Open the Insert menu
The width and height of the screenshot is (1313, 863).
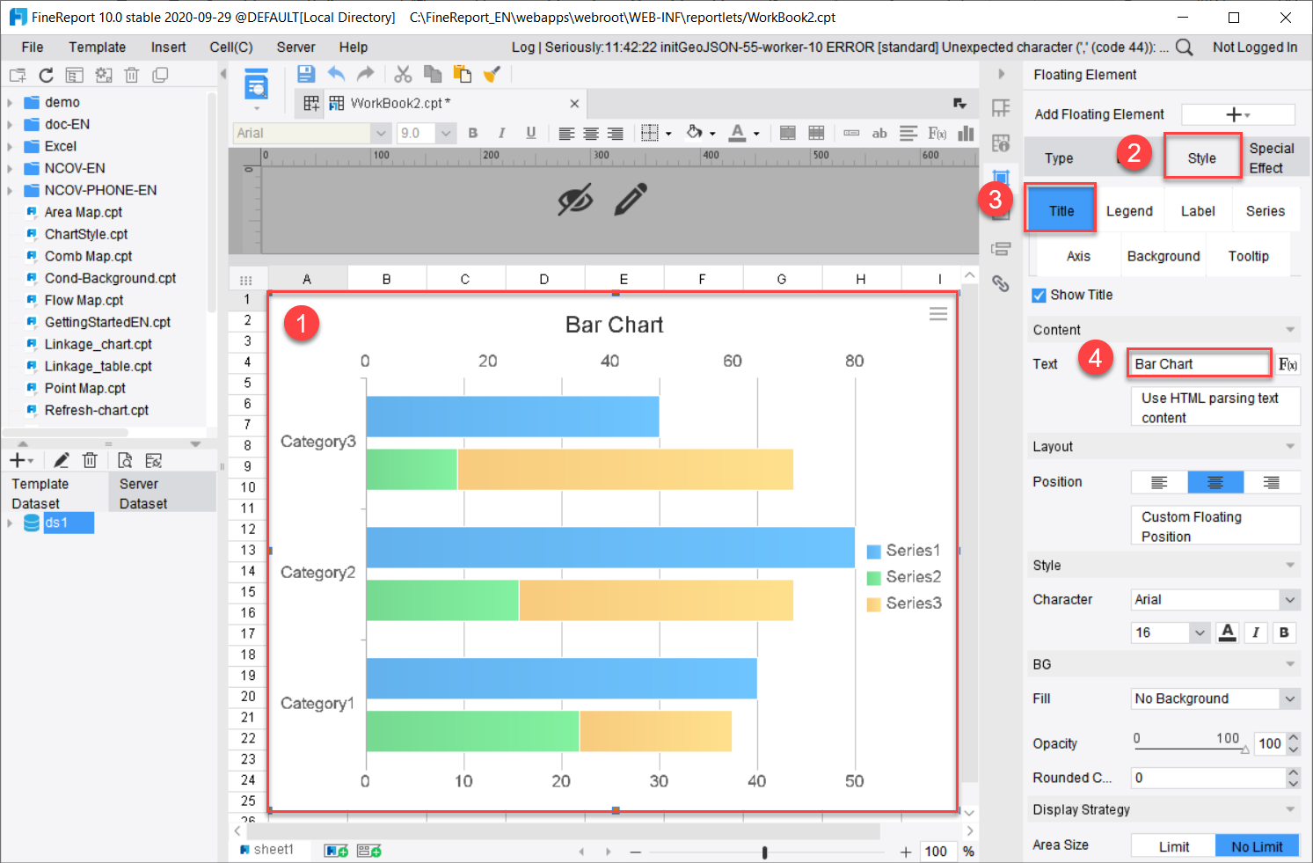pyautogui.click(x=167, y=47)
